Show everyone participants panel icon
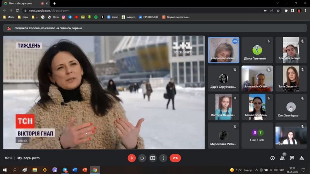The image size is (310, 174). 282,158
